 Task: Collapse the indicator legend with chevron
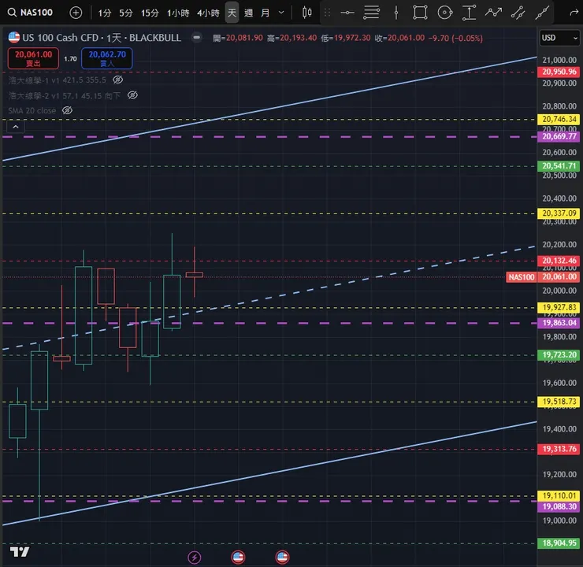[x=16, y=127]
